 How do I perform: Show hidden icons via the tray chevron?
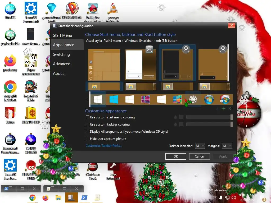pyautogui.click(x=214, y=198)
